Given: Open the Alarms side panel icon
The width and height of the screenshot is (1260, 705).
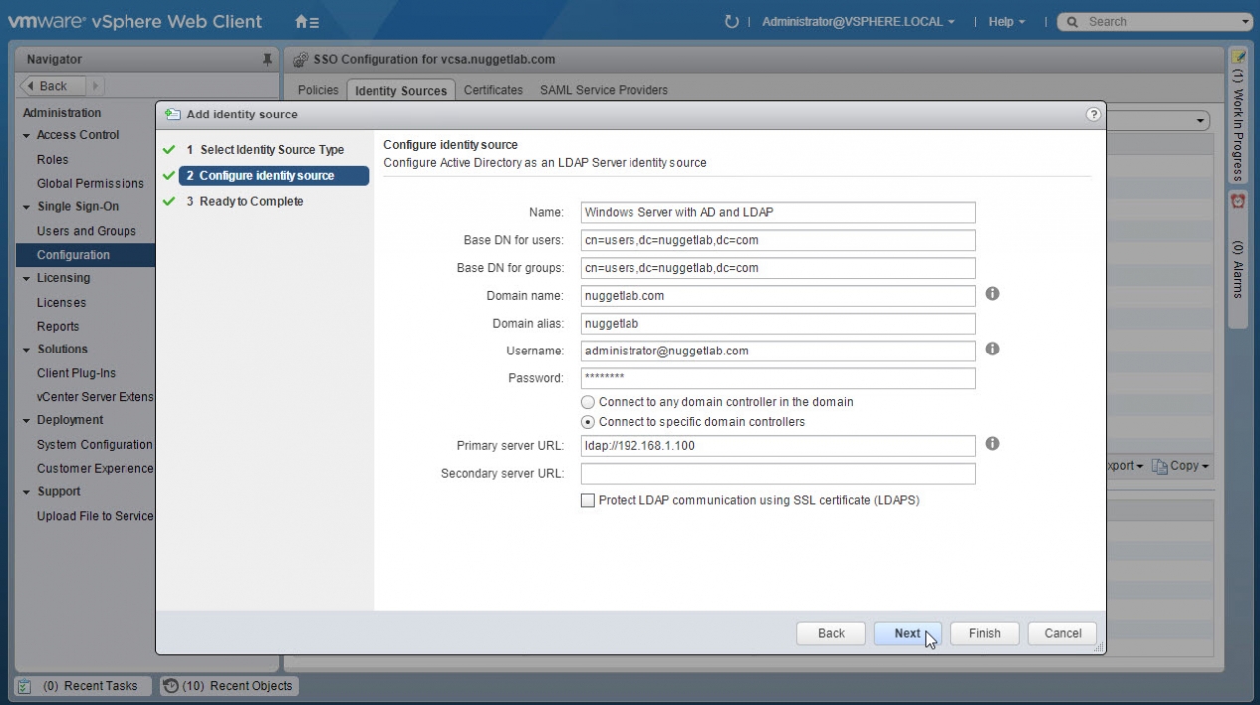Looking at the screenshot, I should pos(1238,201).
